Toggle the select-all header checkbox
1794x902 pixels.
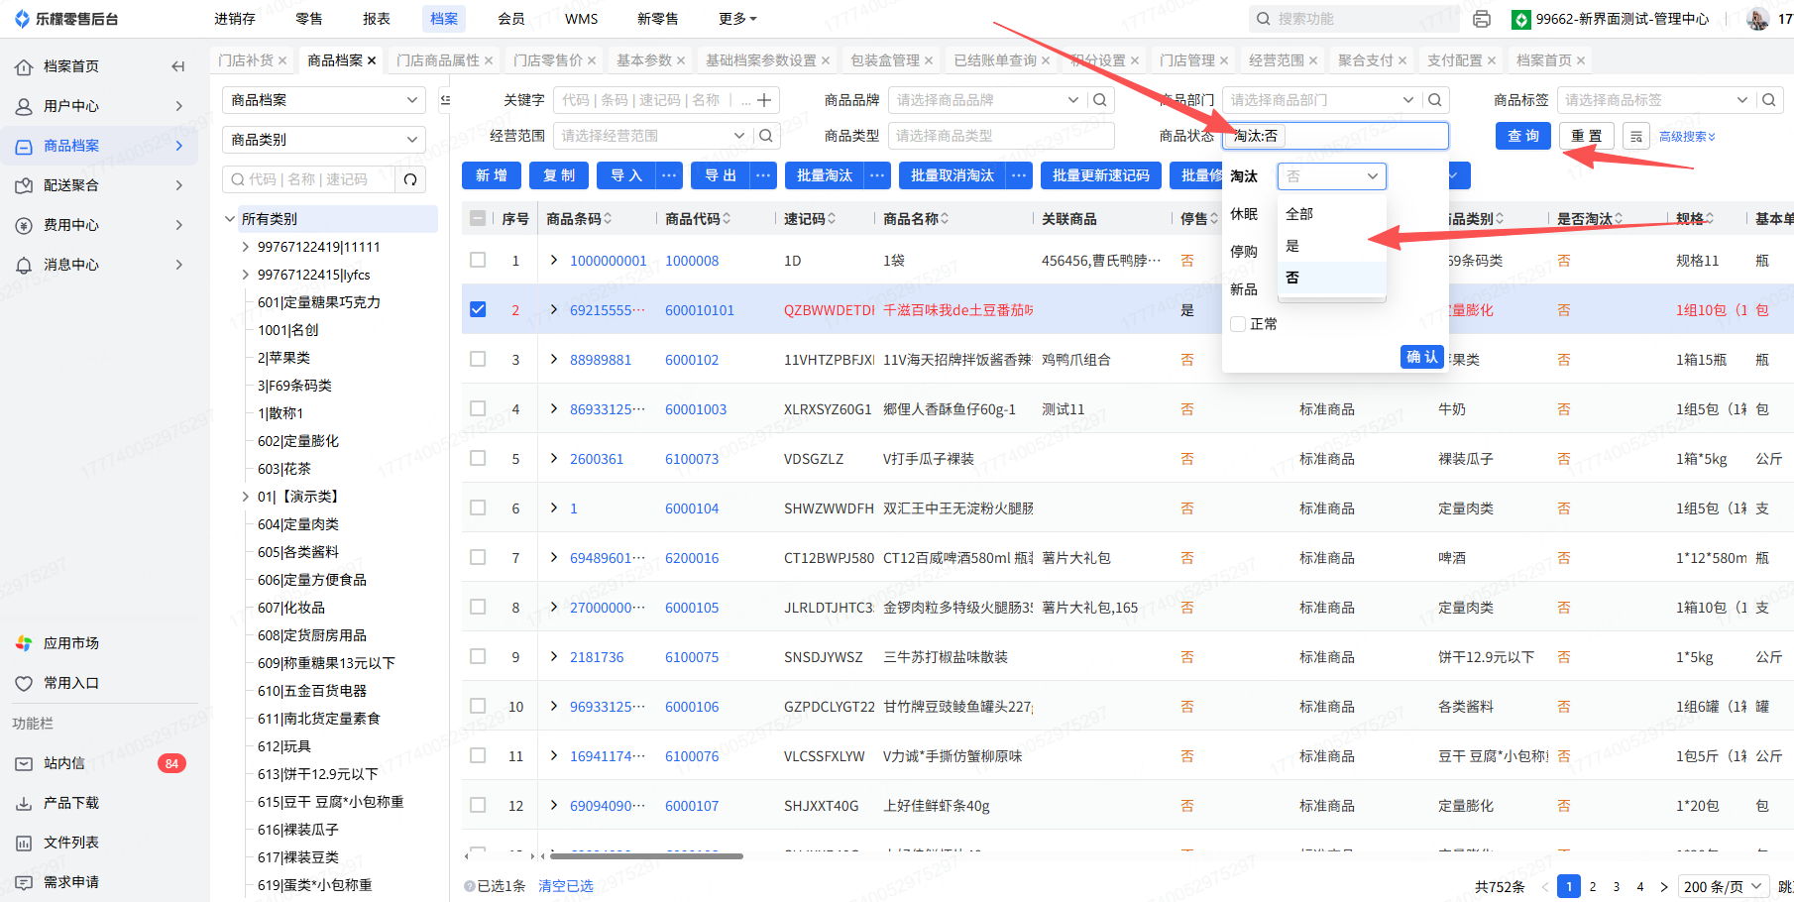pos(478,219)
